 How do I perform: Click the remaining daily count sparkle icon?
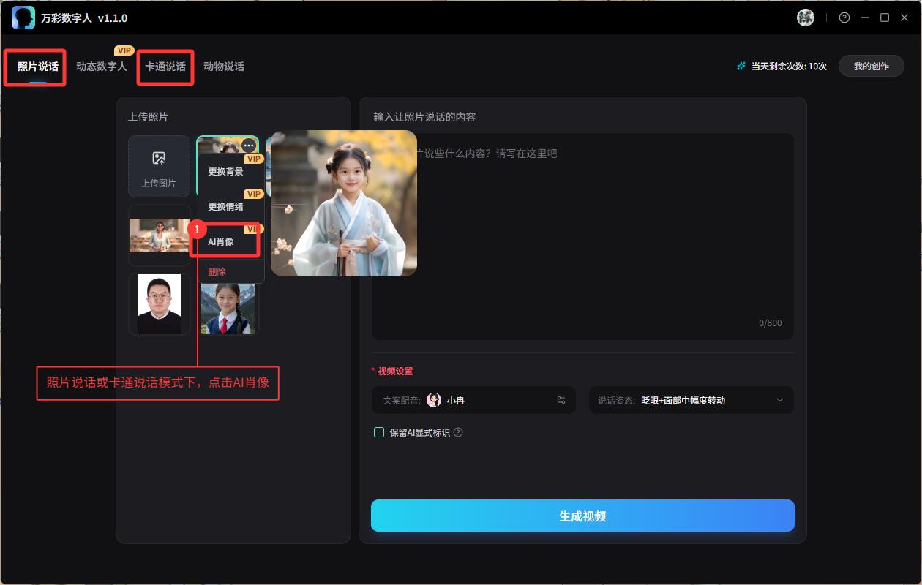point(741,67)
